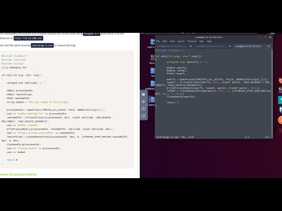Image resolution: width=282 pixels, height=211 pixels.
Task: Open the clipboard icon in VNC control bar
Action: coord(143,108)
